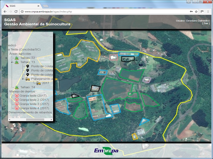Select the tractor icon beside Planejamento

coord(28,79)
